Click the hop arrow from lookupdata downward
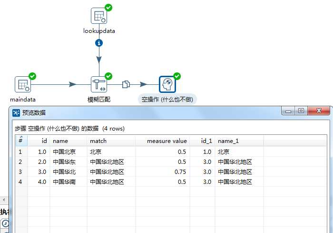 pos(99,60)
